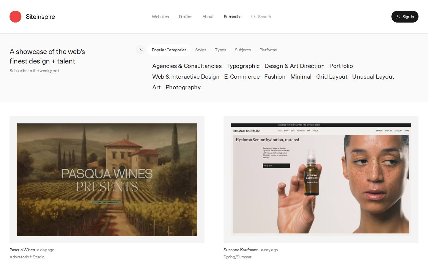This screenshot has width=428, height=267.
Task: Follow the Subscribe to the weekly edit link
Action: coord(34,71)
